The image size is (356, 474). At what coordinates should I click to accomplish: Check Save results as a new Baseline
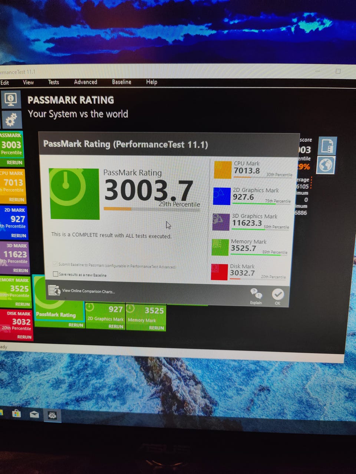[56, 274]
